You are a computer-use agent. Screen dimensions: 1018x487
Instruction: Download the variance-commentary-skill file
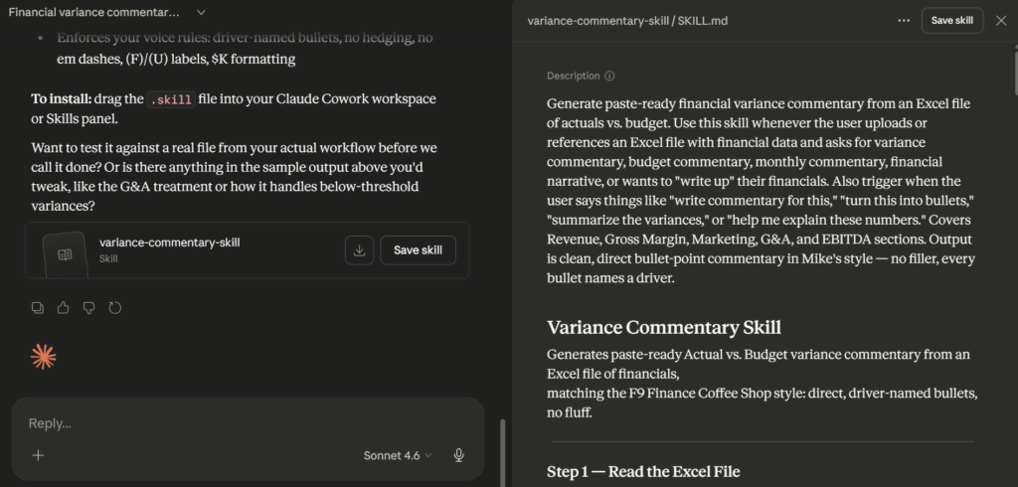[359, 250]
